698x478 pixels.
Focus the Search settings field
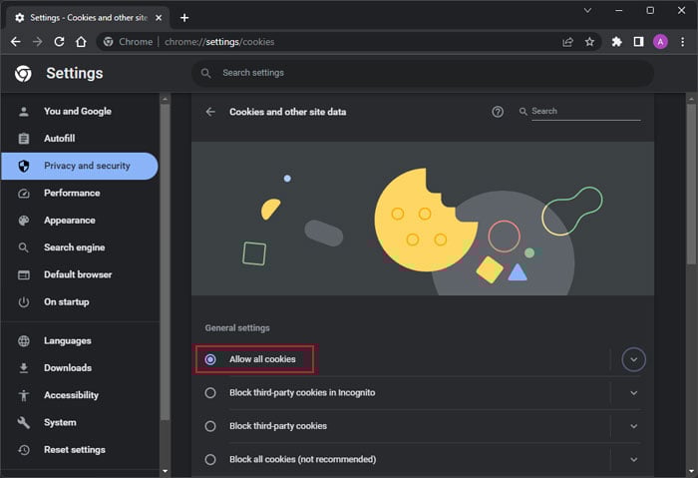(x=423, y=73)
